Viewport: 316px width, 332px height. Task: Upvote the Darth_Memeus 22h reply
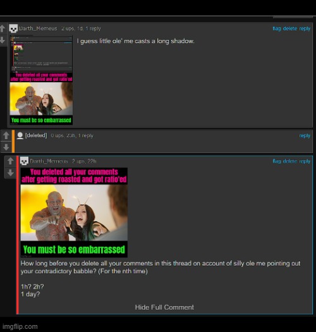(10, 161)
